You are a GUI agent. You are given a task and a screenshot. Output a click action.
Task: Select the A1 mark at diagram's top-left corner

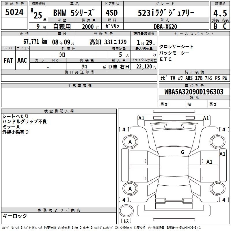click(x=141, y=118)
